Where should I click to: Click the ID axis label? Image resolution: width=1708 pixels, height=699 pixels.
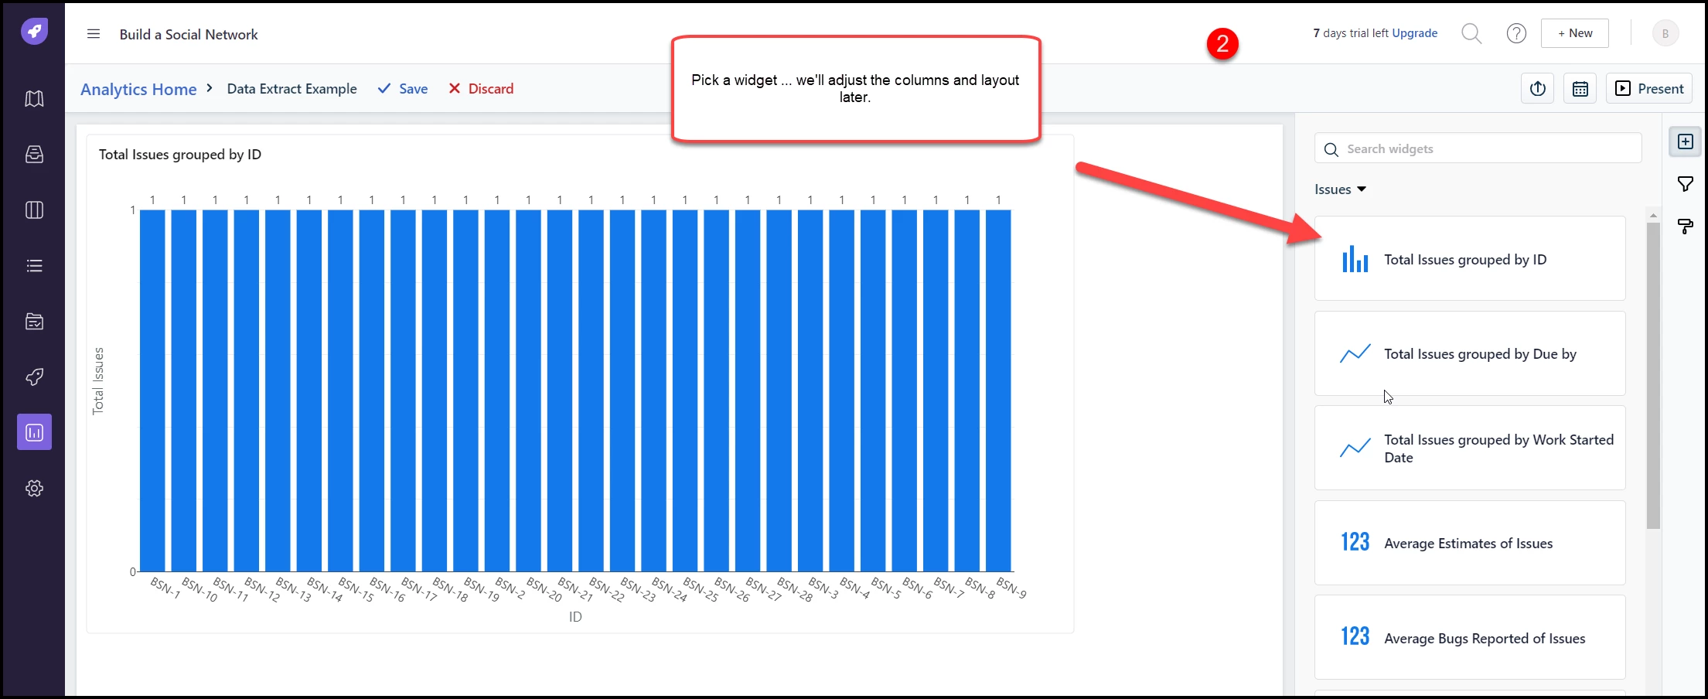pyautogui.click(x=575, y=617)
